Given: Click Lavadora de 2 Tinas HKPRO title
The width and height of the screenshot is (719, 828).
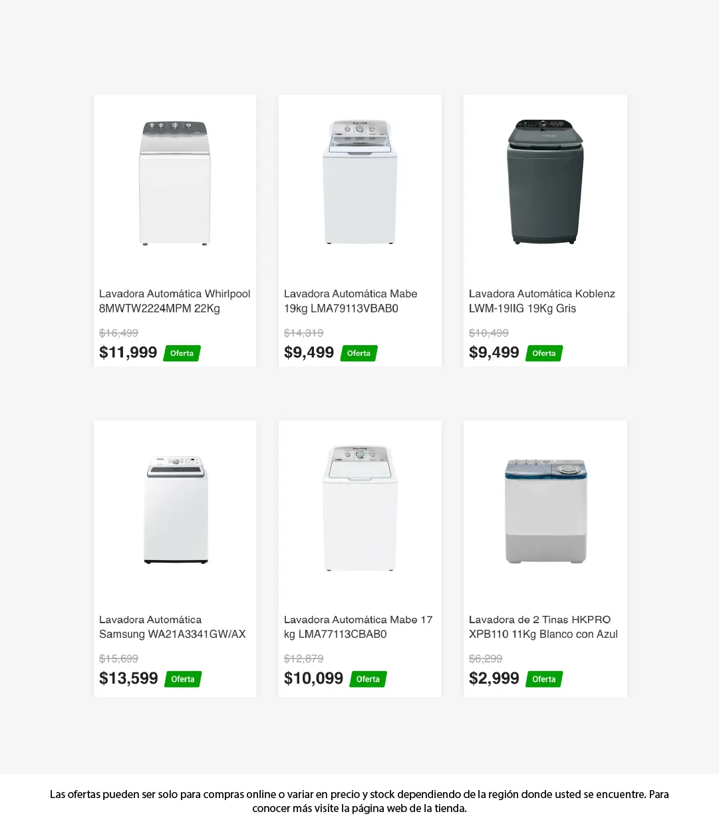Looking at the screenshot, I should [x=543, y=627].
